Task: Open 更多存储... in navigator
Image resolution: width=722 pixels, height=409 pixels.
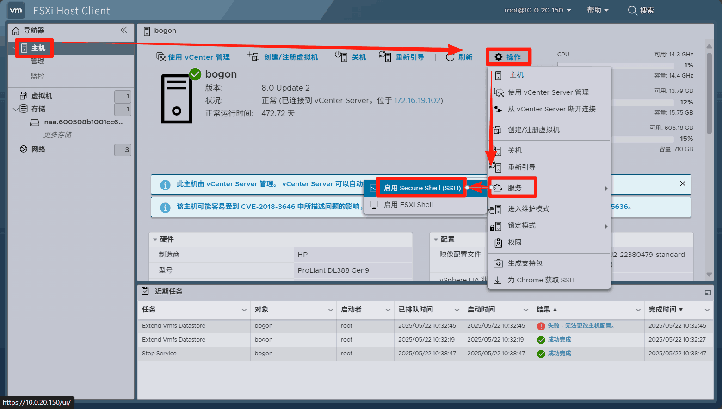Action: tap(61, 135)
